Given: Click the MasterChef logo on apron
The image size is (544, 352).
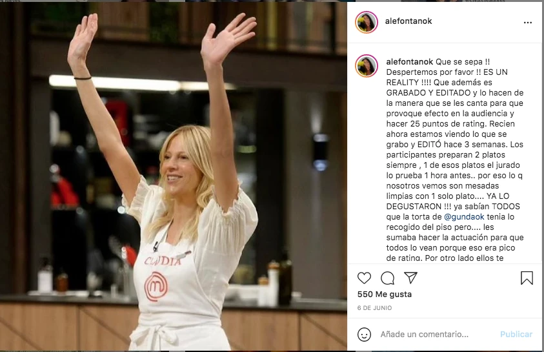Looking at the screenshot, I should (x=156, y=287).
